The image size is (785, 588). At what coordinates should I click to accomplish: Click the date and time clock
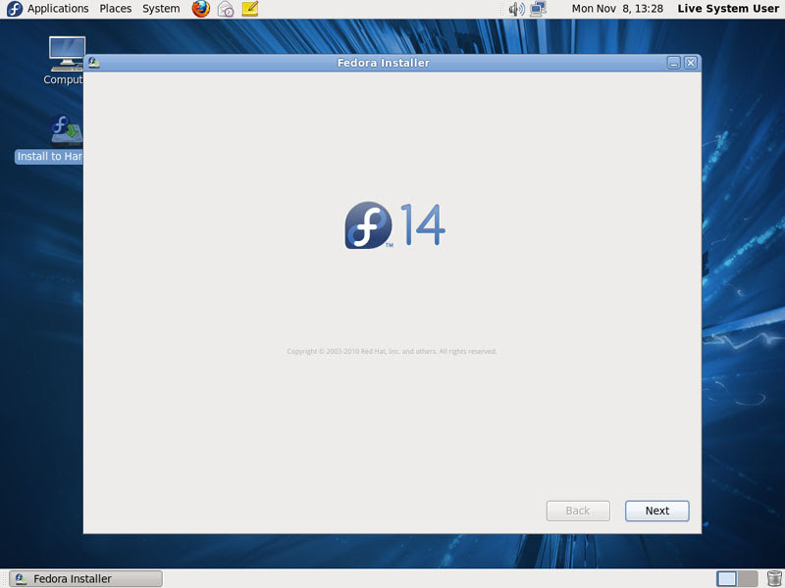617,9
